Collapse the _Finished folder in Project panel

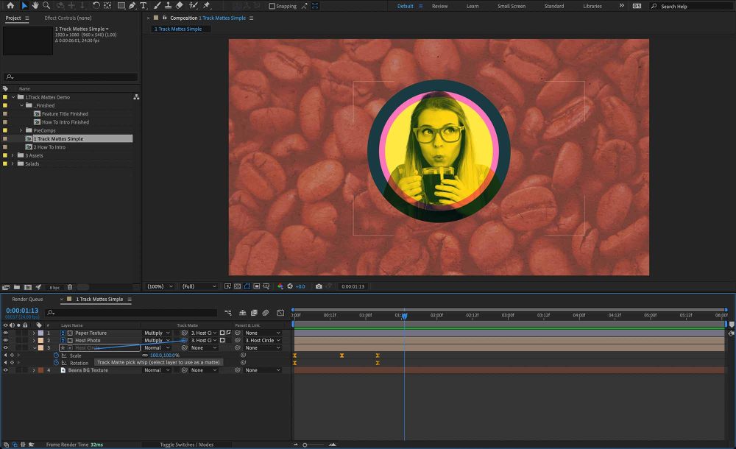point(23,104)
